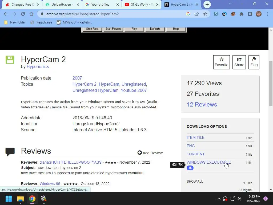273x205 pixels.
Task: Open the Windows Start menu
Action: coord(9,198)
